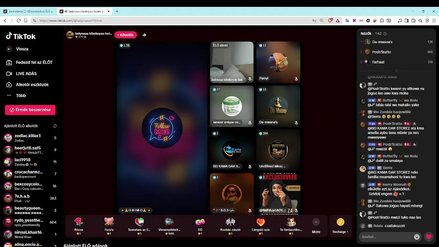The image size is (439, 247).
Task: Open LIVE ADÁS section
Action: (22, 74)
